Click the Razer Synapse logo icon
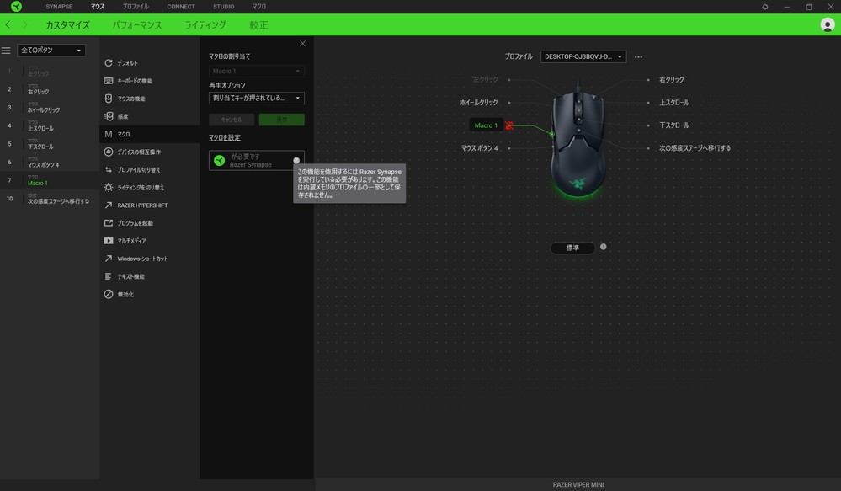Image resolution: width=841 pixels, height=491 pixels. 16,7
